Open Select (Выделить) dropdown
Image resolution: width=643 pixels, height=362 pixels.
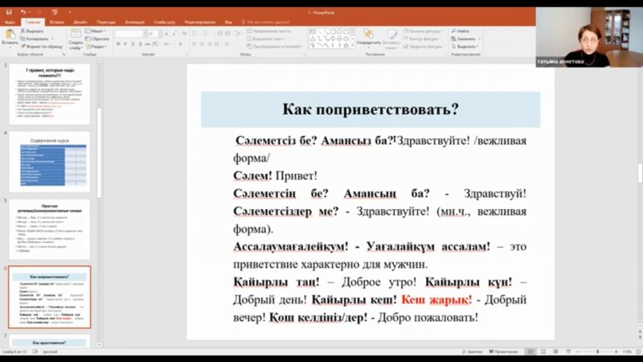pyautogui.click(x=465, y=47)
